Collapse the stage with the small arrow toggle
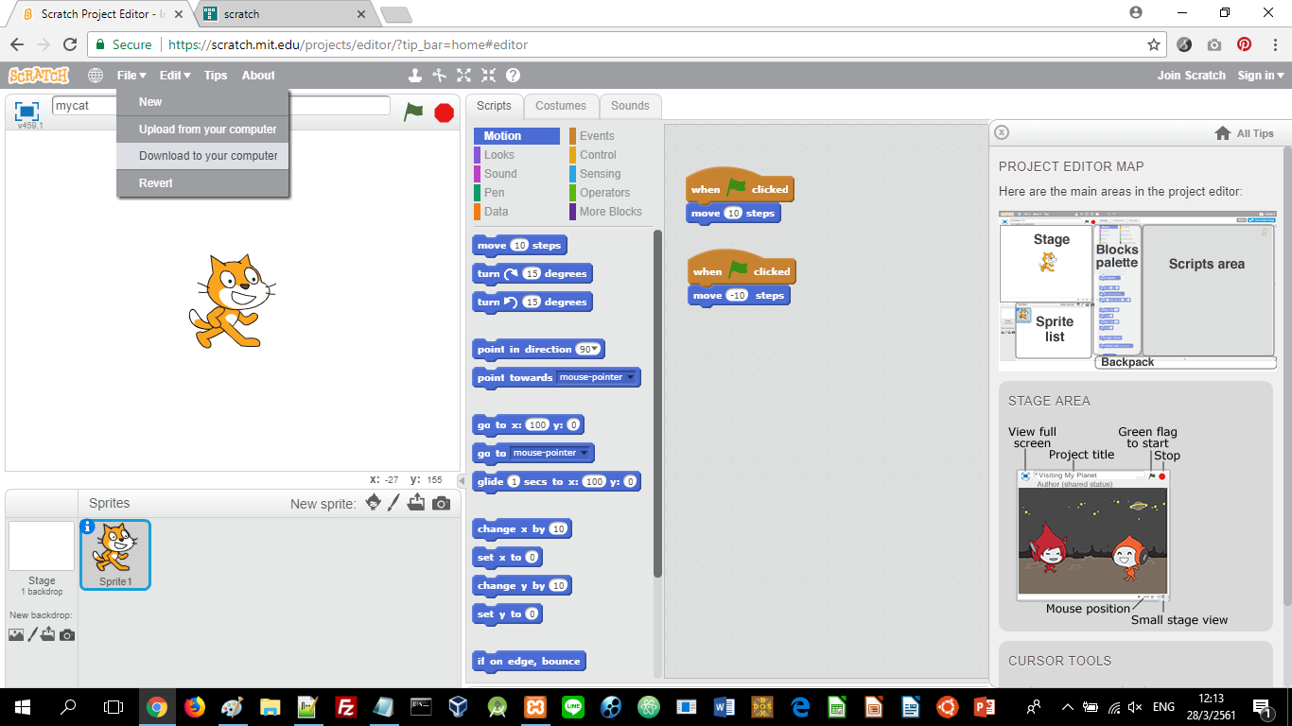The height and width of the screenshot is (726, 1292). point(462,481)
